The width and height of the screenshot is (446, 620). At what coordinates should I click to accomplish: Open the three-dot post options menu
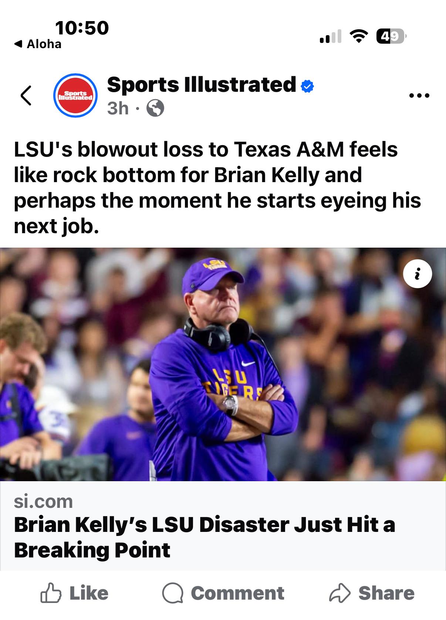point(419,96)
